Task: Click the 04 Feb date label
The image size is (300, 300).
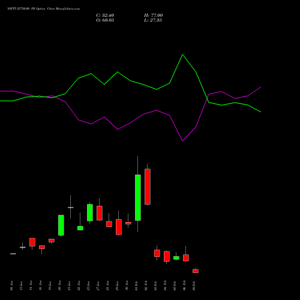Action: 165,286
